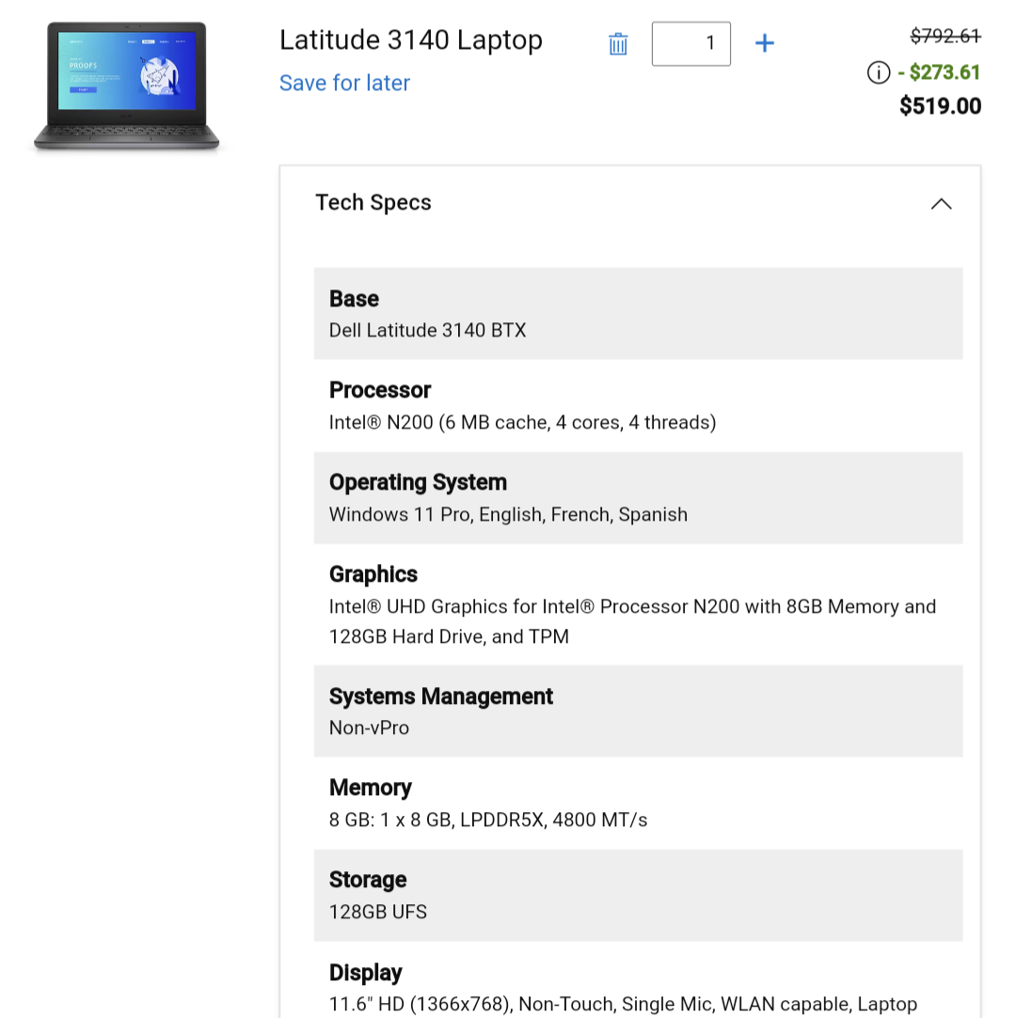Select the Storage spec heading
Image resolution: width=1016 pixels, height=1018 pixels.
pyautogui.click(x=368, y=880)
